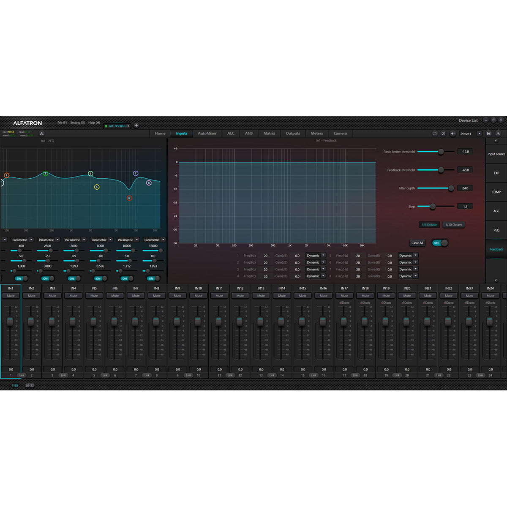Click the 1/10 Octave button
Viewport: 507px width, 507px height.
pyautogui.click(x=453, y=224)
